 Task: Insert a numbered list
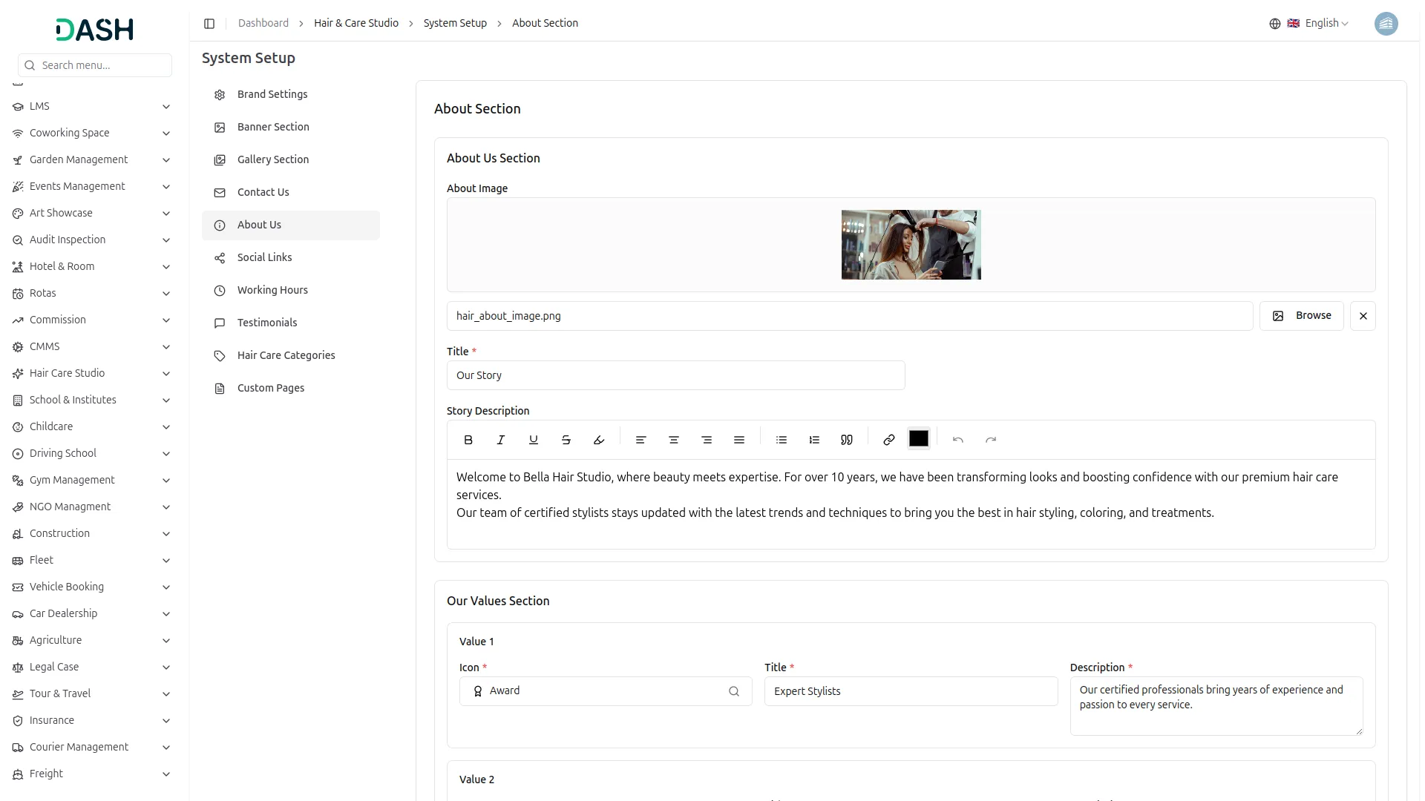[814, 440]
